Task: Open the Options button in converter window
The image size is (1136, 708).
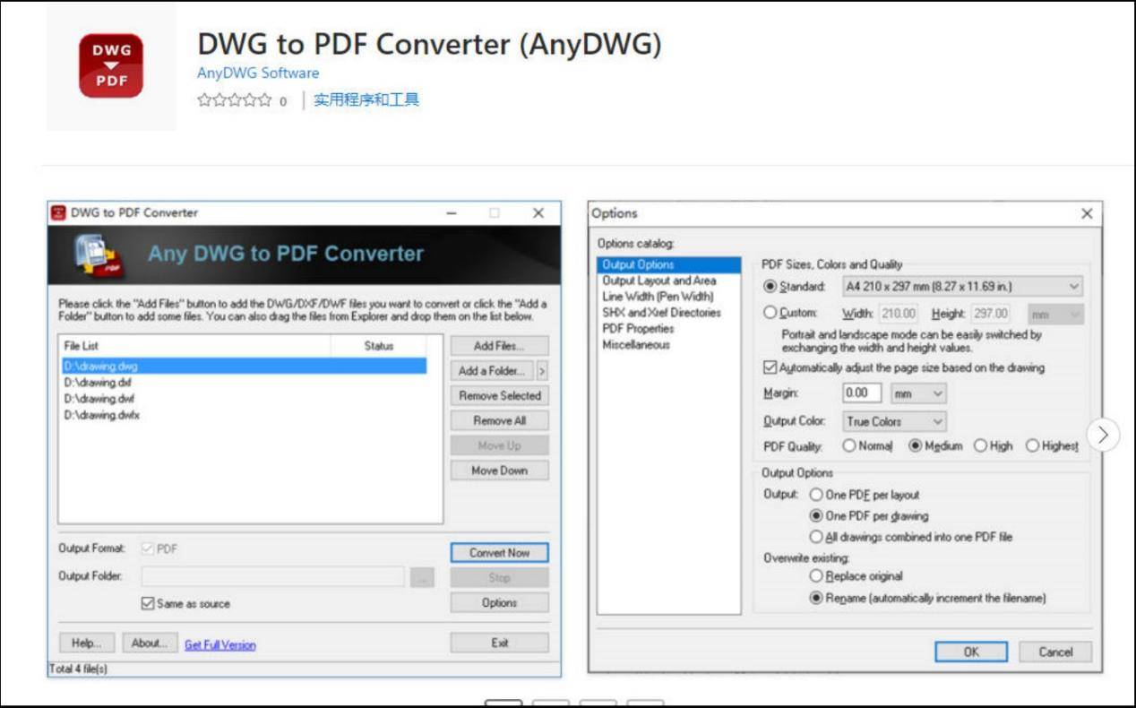Action: (499, 603)
